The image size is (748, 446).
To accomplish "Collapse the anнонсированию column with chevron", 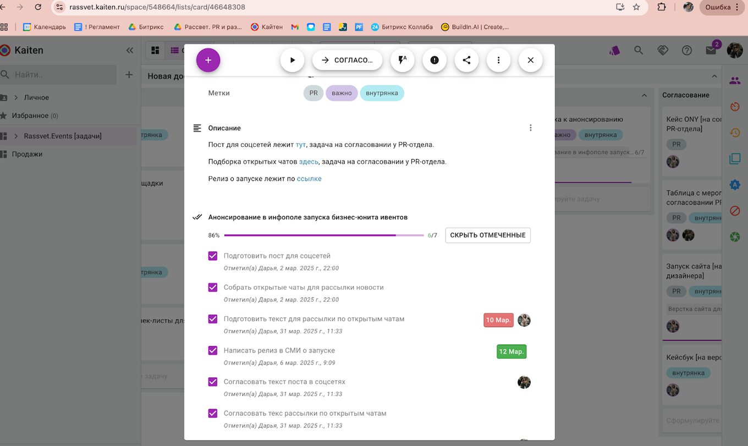I will pyautogui.click(x=644, y=95).
